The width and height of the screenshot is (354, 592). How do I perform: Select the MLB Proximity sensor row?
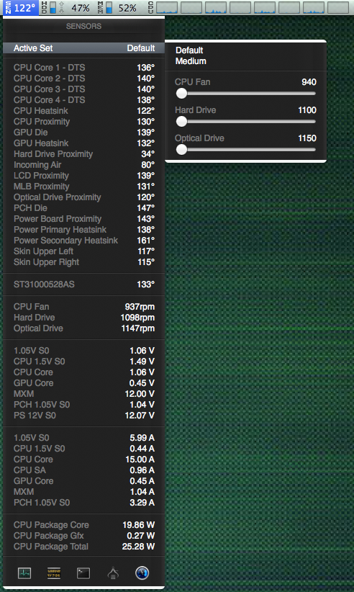click(x=83, y=187)
